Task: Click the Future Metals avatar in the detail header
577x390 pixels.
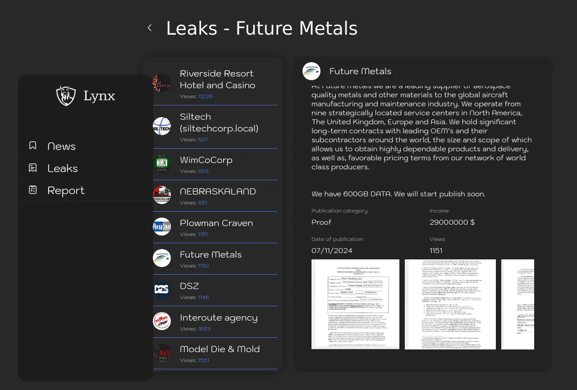Action: click(311, 71)
